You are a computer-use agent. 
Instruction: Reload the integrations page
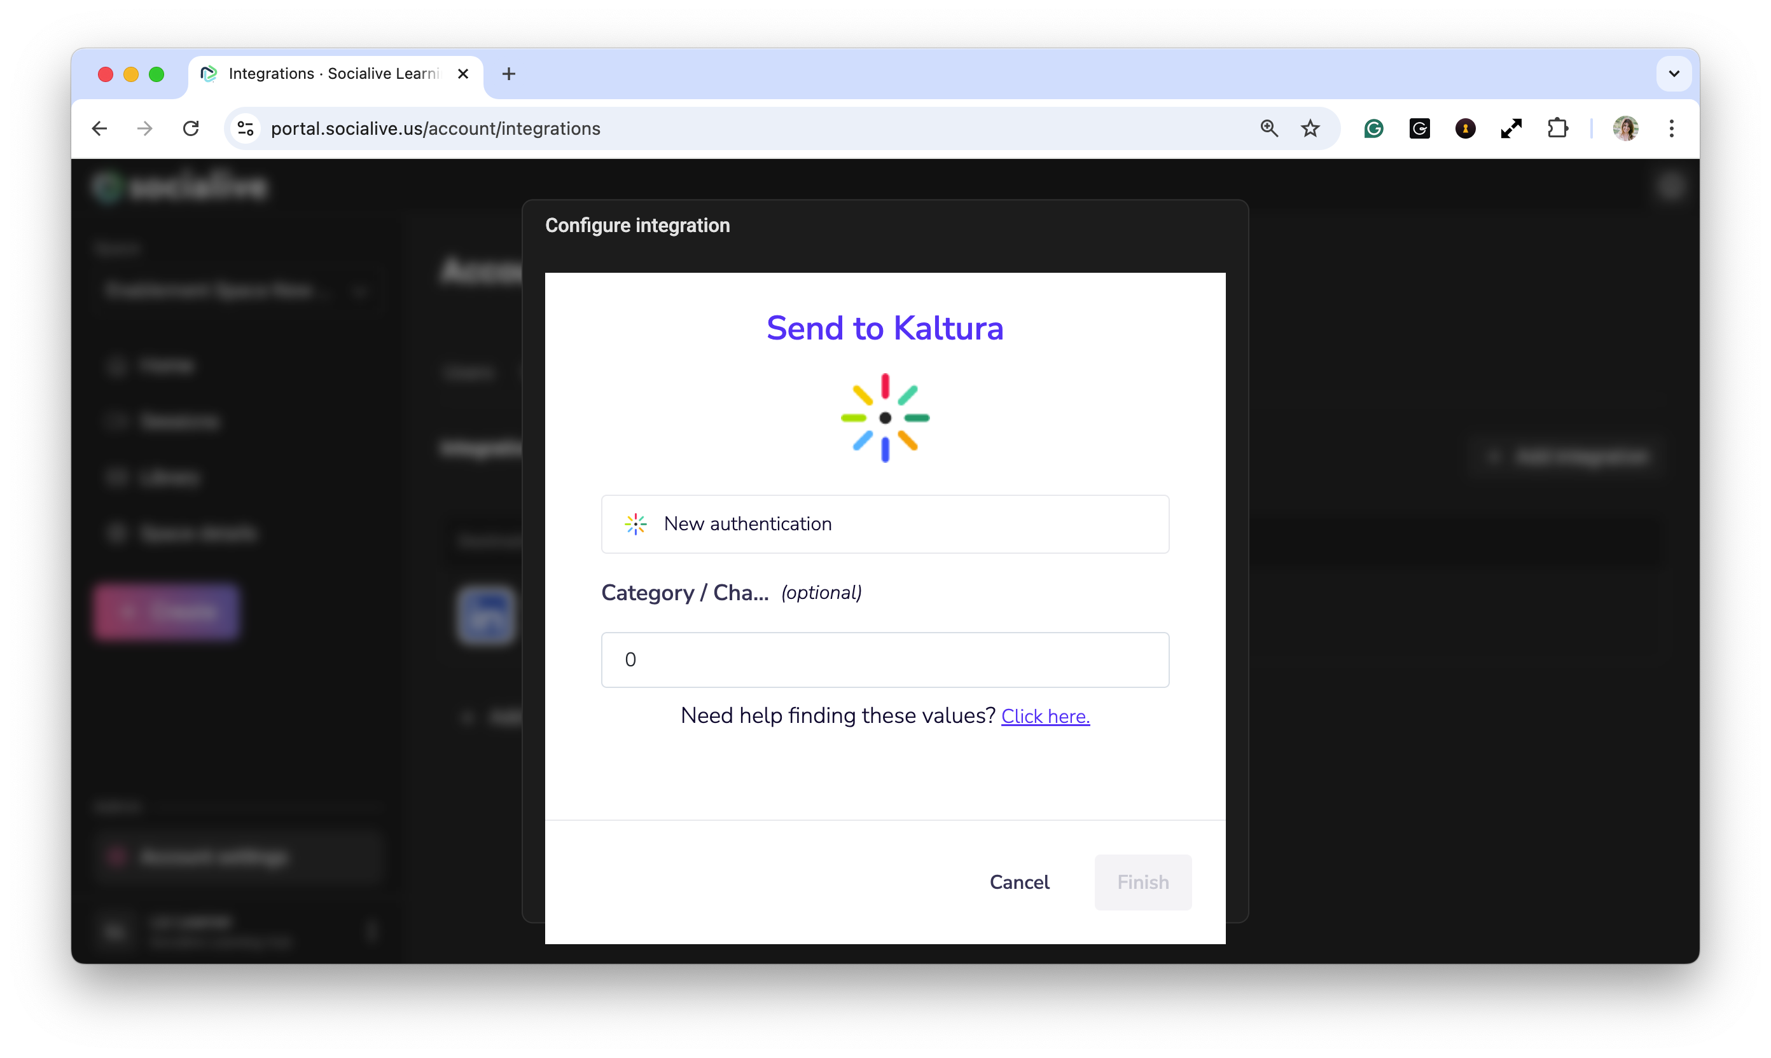pos(190,128)
